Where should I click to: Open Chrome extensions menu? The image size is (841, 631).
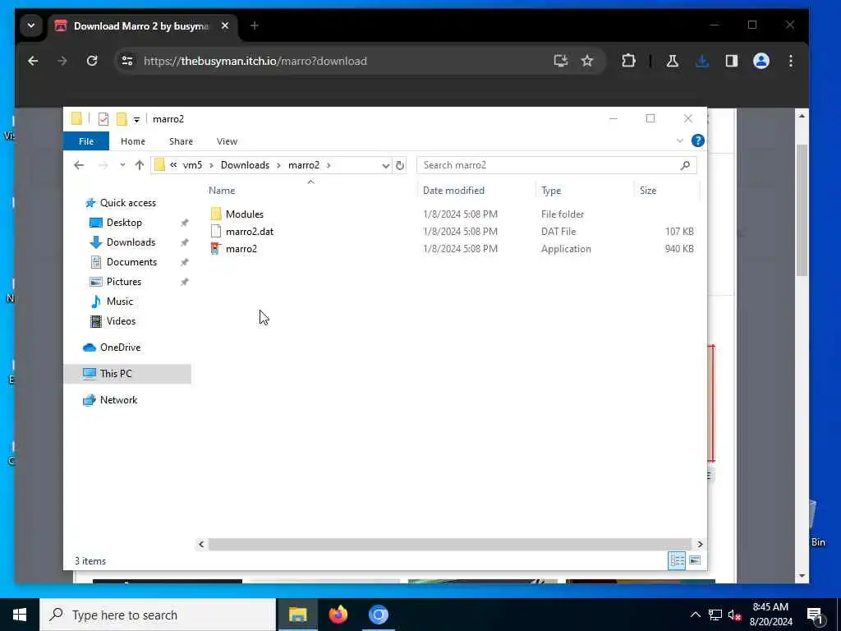pyautogui.click(x=628, y=61)
